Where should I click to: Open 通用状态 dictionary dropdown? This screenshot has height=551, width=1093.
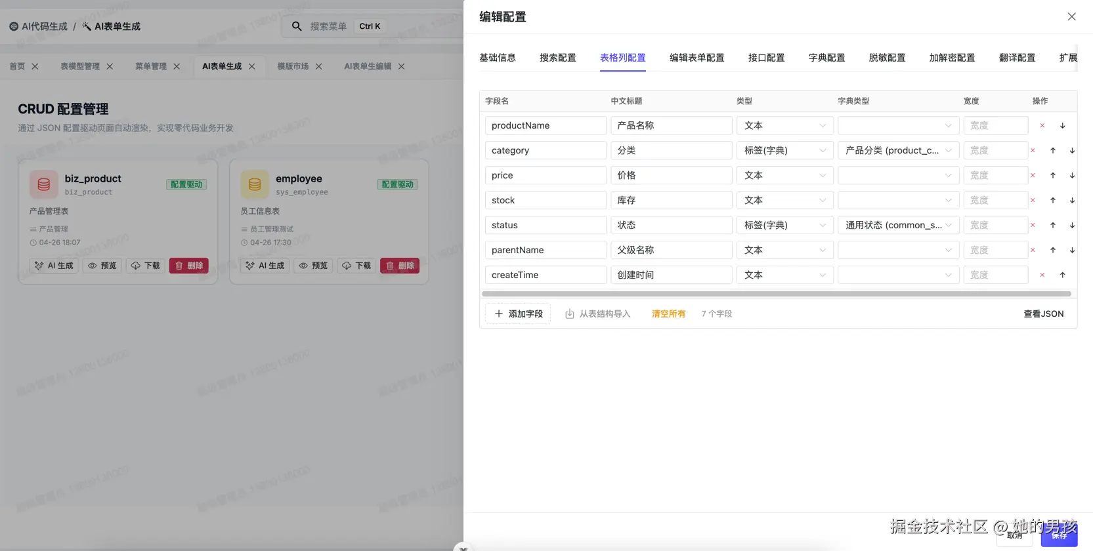pos(898,225)
